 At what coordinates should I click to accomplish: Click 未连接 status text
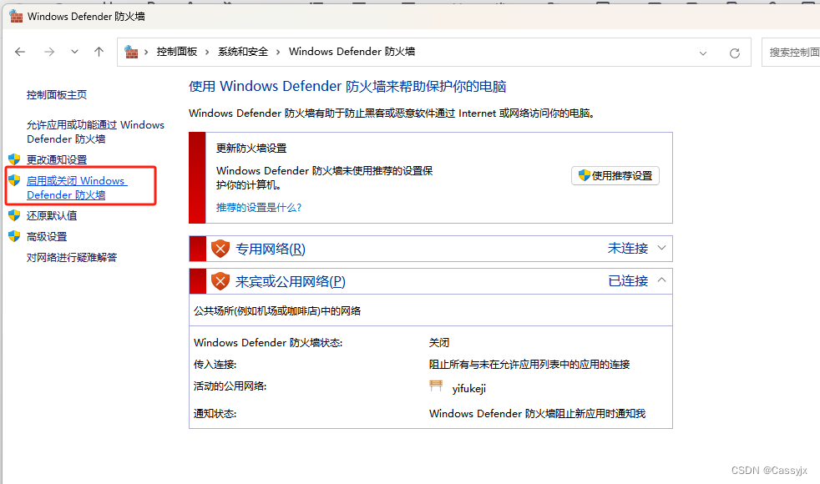(628, 249)
